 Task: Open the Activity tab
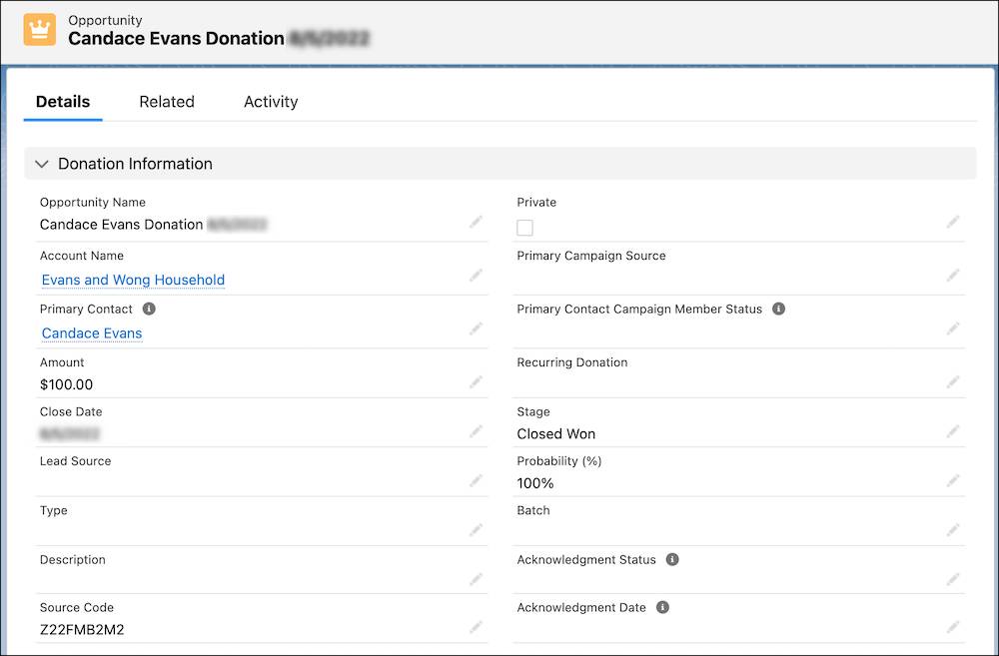pos(270,101)
